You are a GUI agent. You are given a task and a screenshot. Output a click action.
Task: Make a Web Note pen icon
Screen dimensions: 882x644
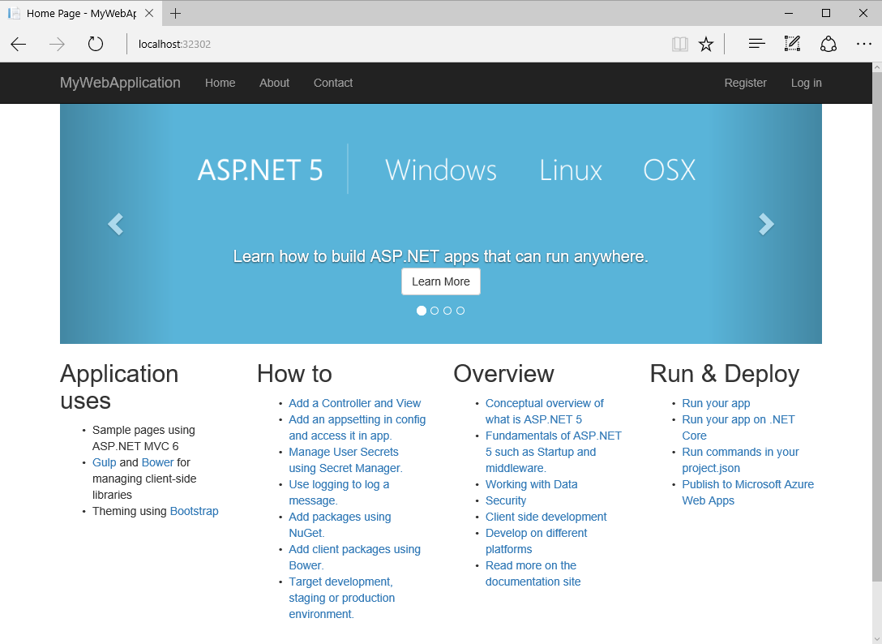[x=792, y=44]
